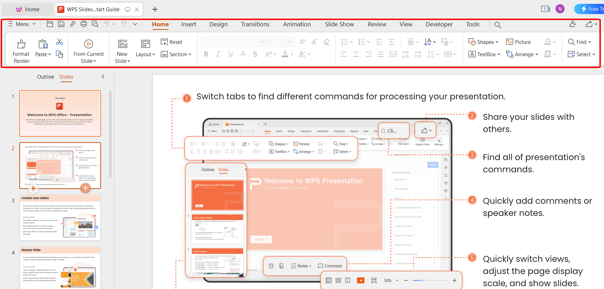Switch to Transitions tab
Image resolution: width=604 pixels, height=289 pixels.
[x=255, y=24]
